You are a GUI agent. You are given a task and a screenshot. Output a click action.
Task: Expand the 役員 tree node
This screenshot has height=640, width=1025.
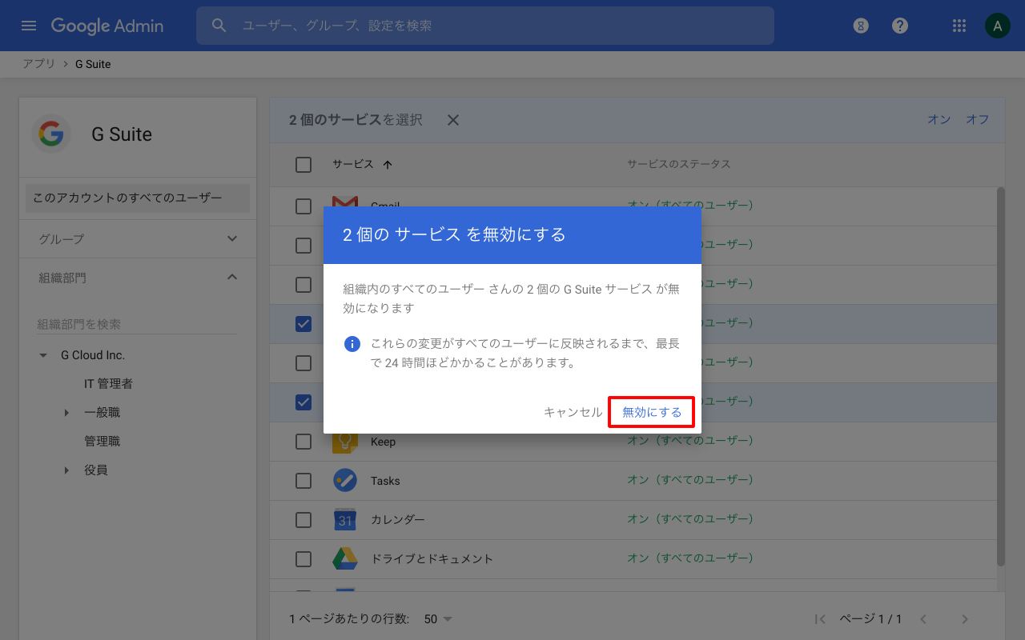[x=66, y=470]
